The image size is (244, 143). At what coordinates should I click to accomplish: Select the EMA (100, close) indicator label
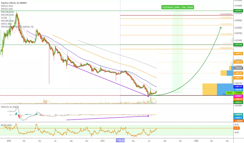[7, 12]
